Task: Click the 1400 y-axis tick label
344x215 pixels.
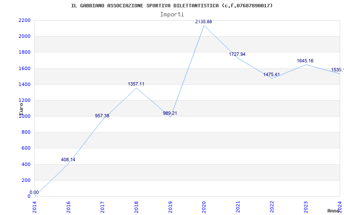Action: (x=25, y=84)
